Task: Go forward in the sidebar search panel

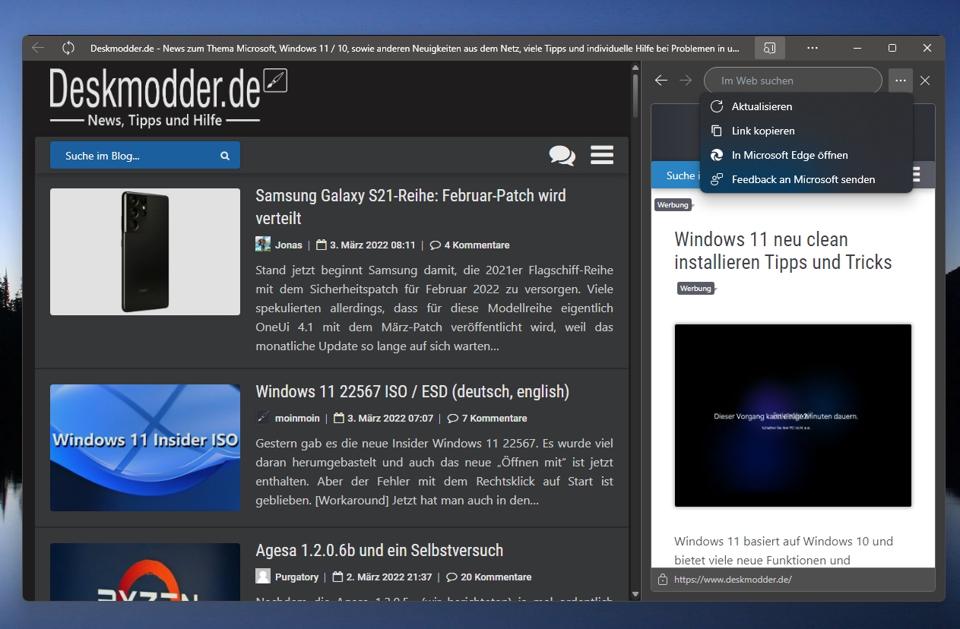Action: 686,81
